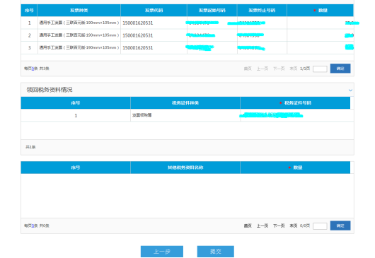Click 数量 header in the invoice table

[x=321, y=11]
